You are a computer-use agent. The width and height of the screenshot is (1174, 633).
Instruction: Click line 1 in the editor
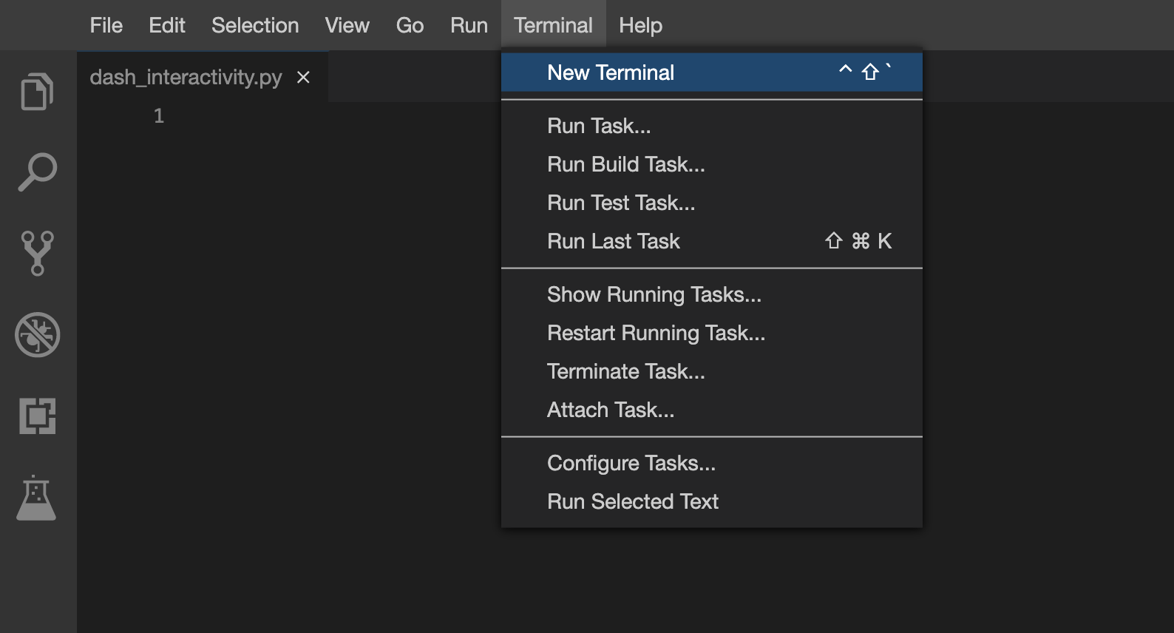(x=296, y=116)
